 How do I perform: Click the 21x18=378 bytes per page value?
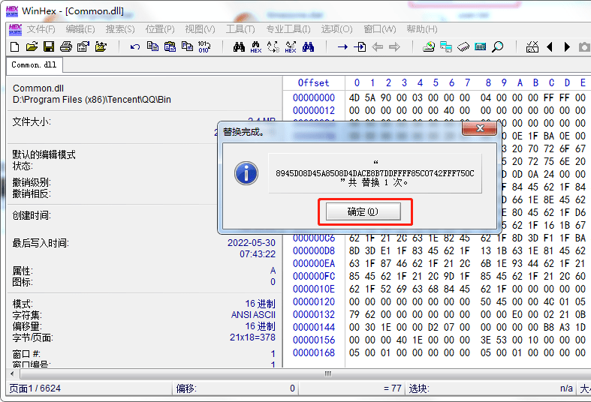pyautogui.click(x=252, y=337)
